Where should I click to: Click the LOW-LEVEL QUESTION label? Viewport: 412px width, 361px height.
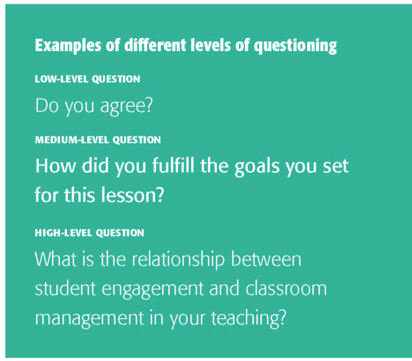87,79
